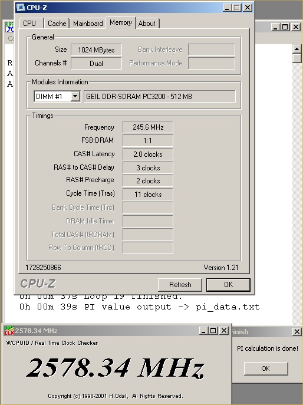Image resolution: width=303 pixels, height=405 pixels.
Task: Close the Super PI window
Action: point(296,27)
